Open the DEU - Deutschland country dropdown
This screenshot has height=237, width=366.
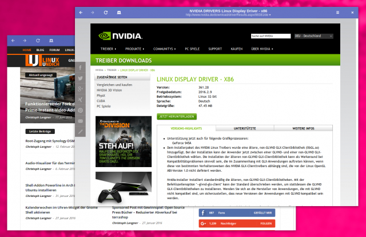pos(313,36)
